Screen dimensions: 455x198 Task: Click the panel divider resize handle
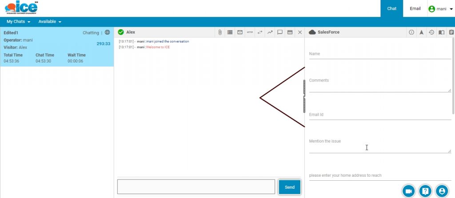click(x=304, y=97)
